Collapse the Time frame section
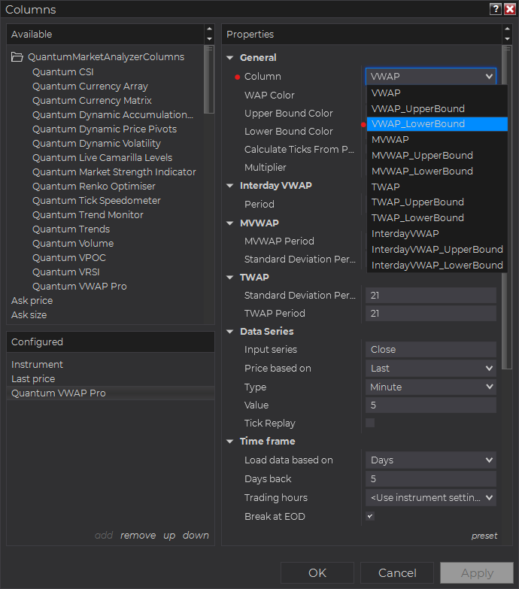 pyautogui.click(x=230, y=442)
